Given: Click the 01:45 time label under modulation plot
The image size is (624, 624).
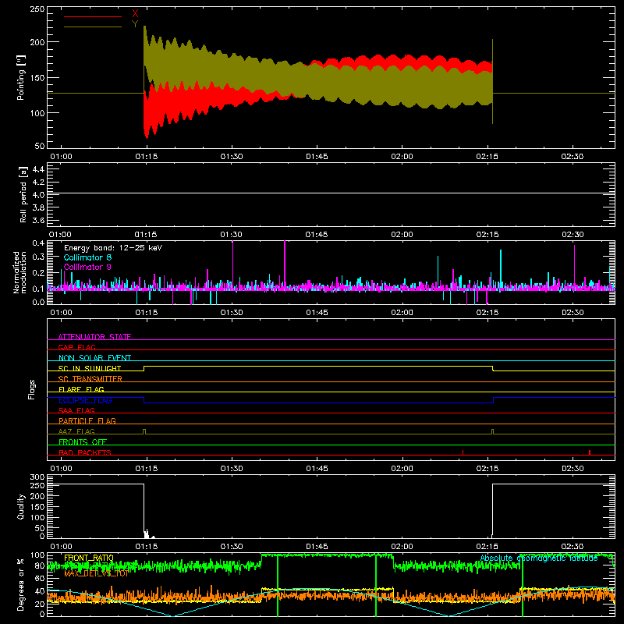Looking at the screenshot, I should pos(317,313).
